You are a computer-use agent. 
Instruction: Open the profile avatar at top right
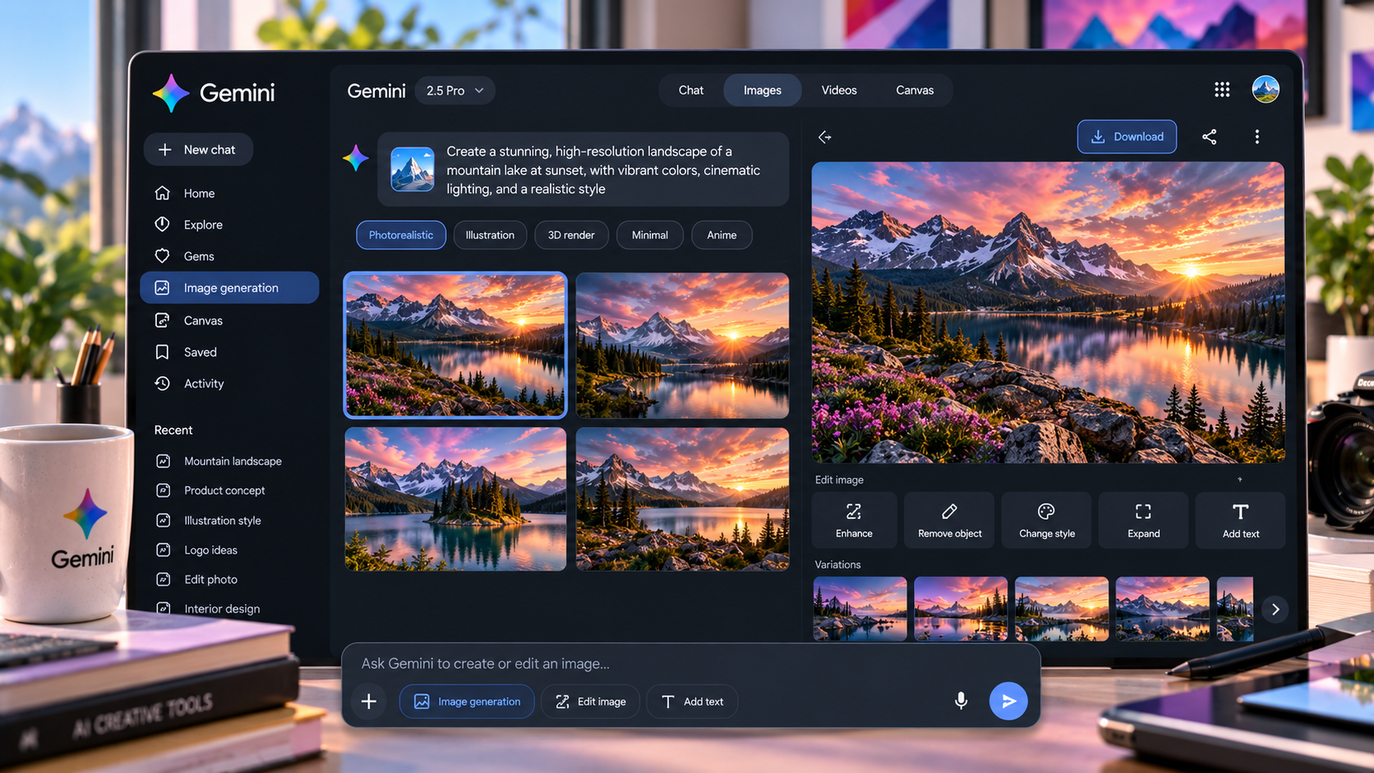coord(1266,90)
